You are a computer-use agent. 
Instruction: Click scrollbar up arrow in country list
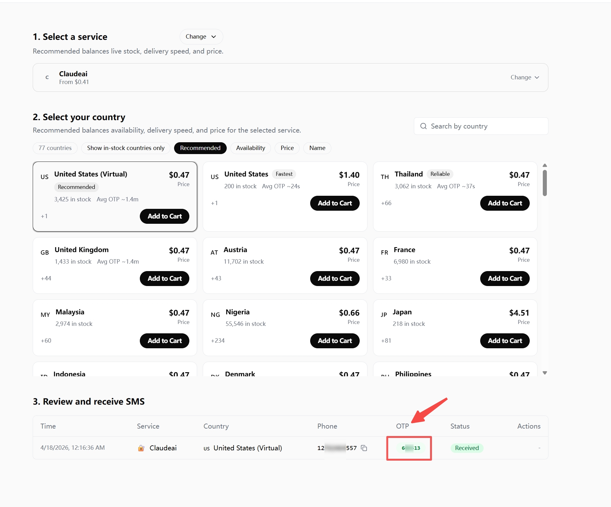[x=545, y=165]
